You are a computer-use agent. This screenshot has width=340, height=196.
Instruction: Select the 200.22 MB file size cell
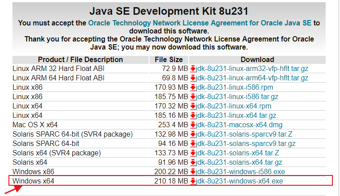pyautogui.click(x=171, y=171)
